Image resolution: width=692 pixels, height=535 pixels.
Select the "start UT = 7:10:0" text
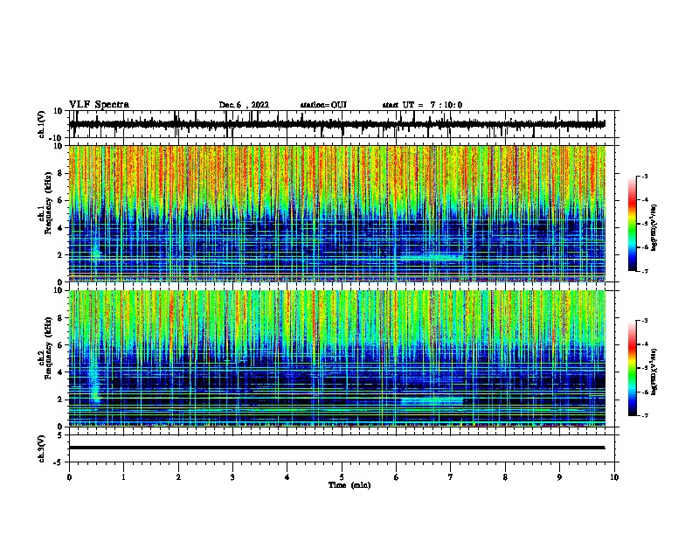pyautogui.click(x=422, y=105)
